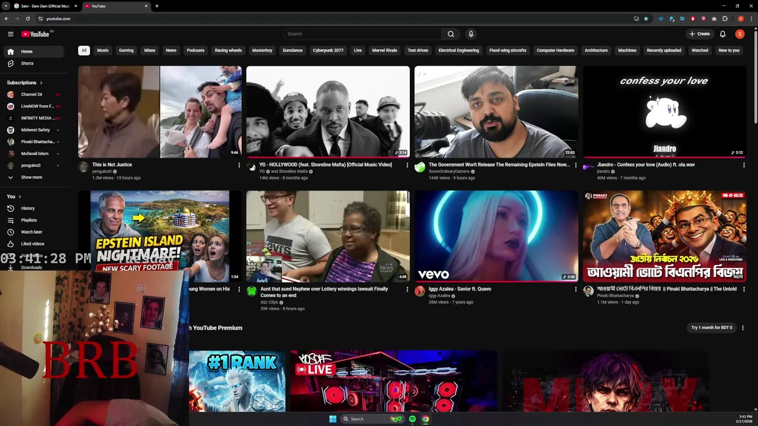Screen dimensions: 758x426
Task: Click the Chrome profile avatar in the toolbar
Action: 740,18
